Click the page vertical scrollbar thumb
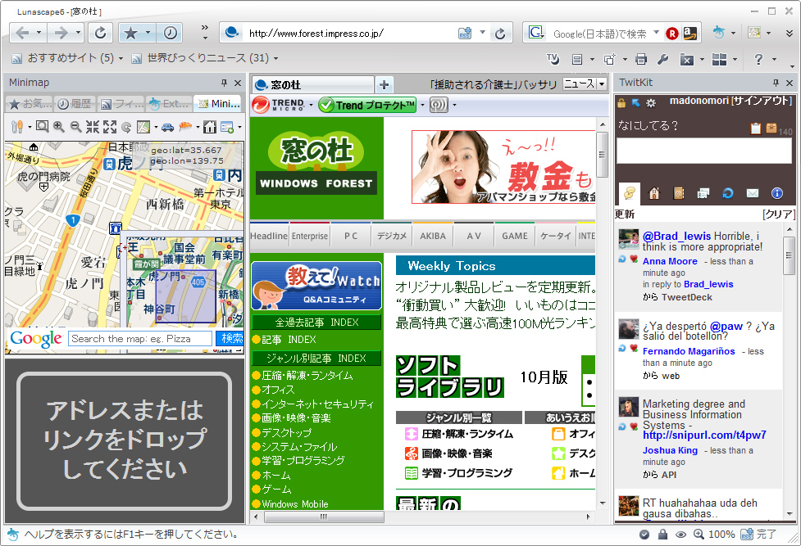This screenshot has width=801, height=546. [x=602, y=155]
